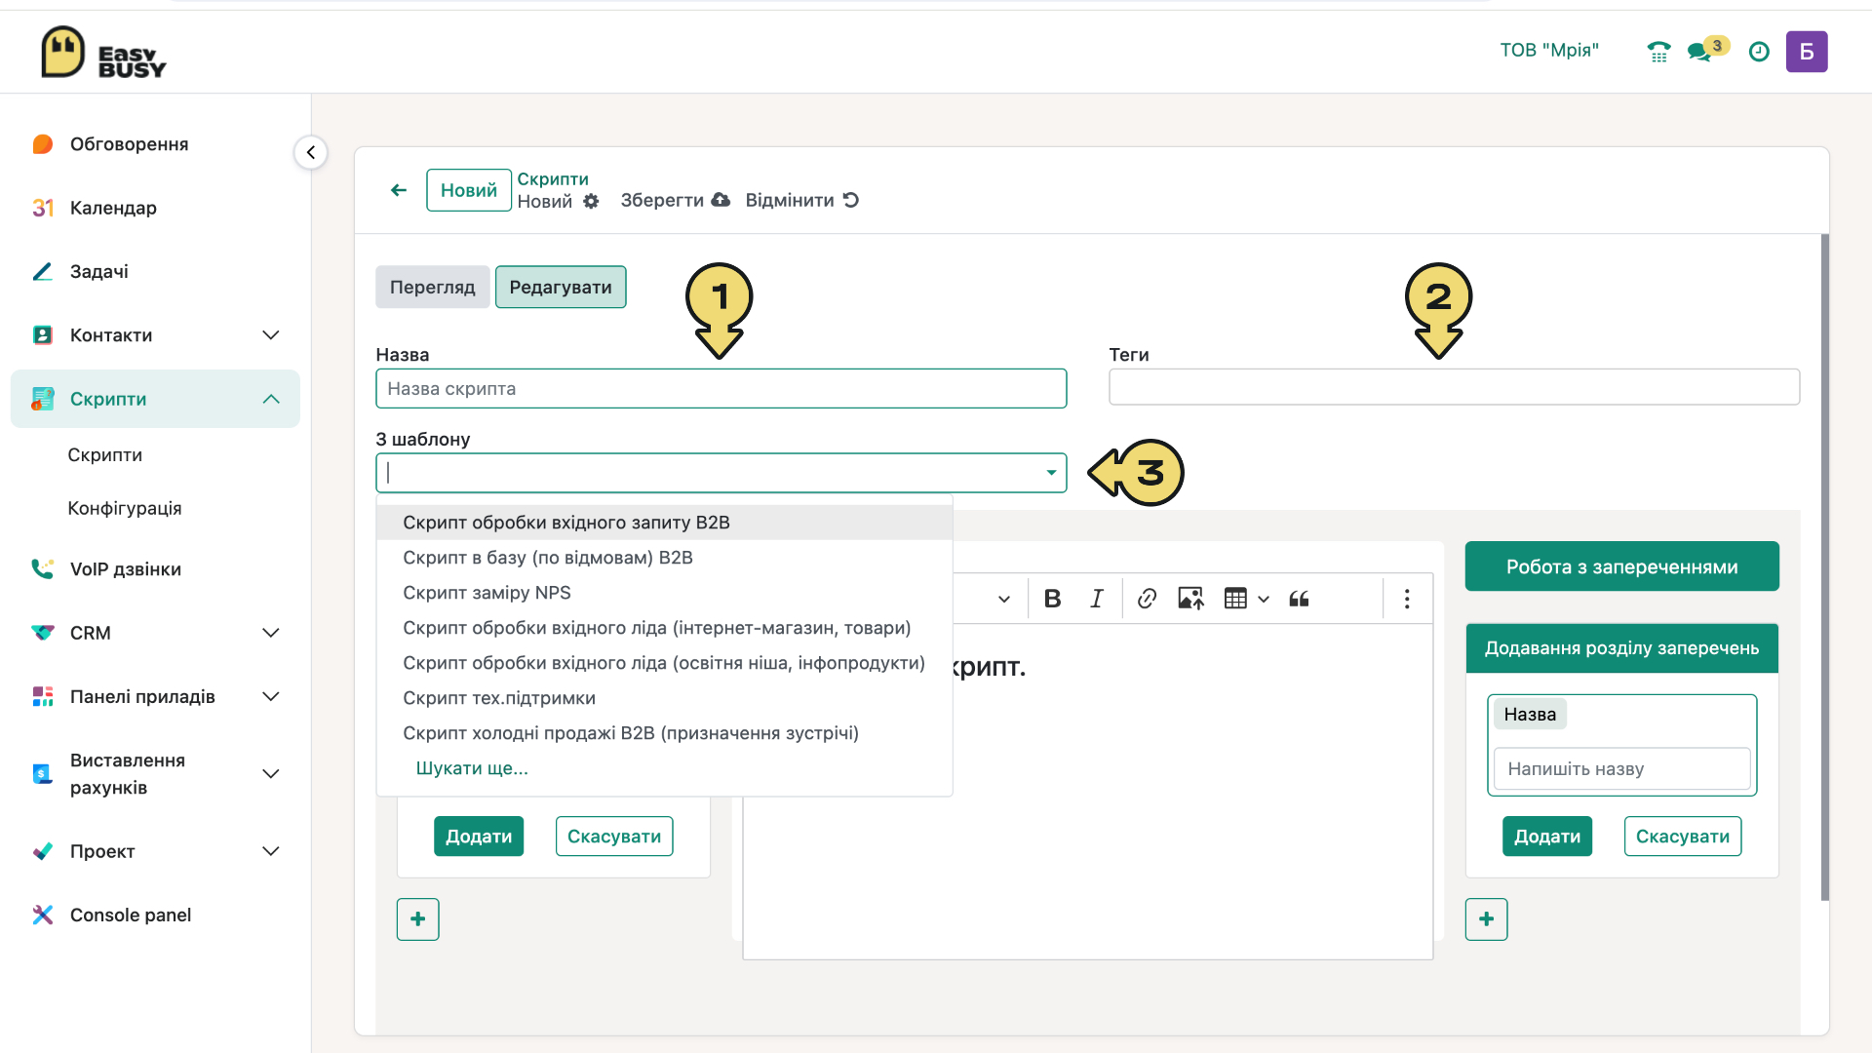Open the table options dropdown chevron
This screenshot has height=1053, width=1872.
(x=1264, y=599)
